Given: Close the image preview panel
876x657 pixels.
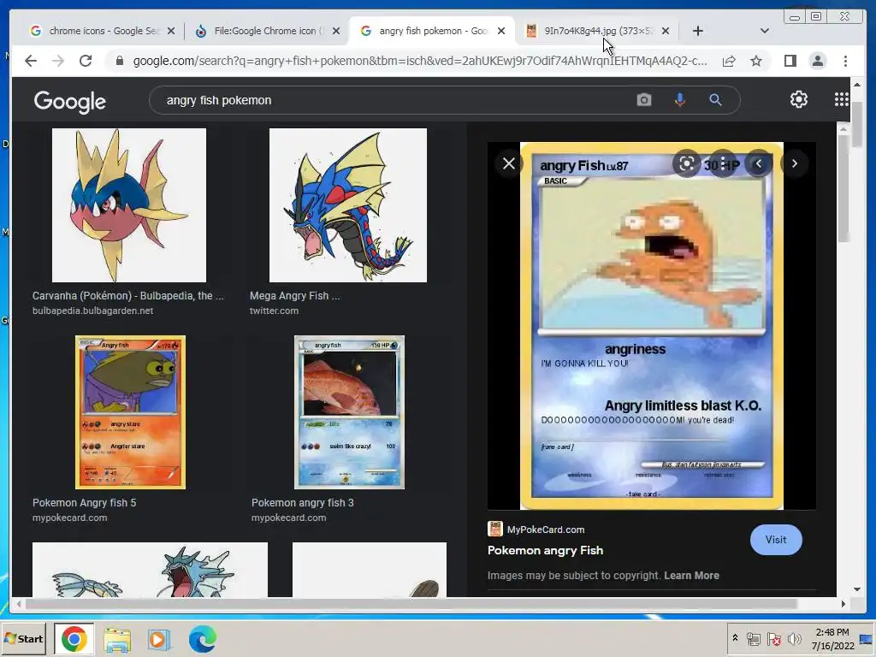Looking at the screenshot, I should click(x=509, y=163).
